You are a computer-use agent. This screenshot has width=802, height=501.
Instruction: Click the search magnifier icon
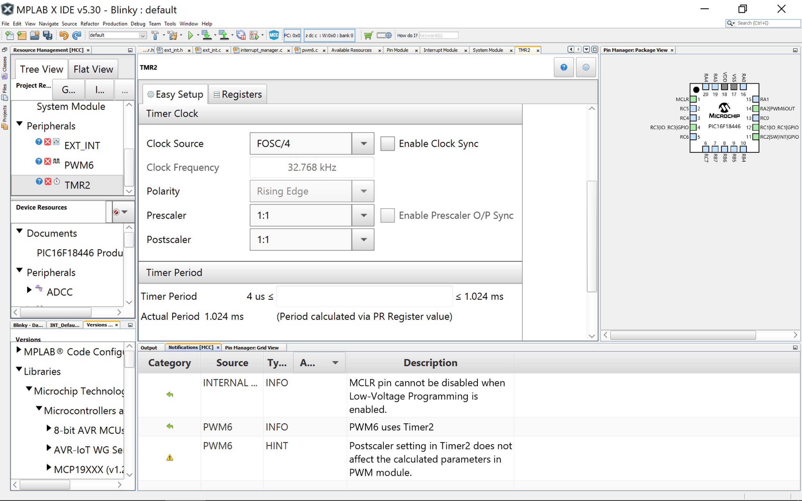click(x=730, y=23)
